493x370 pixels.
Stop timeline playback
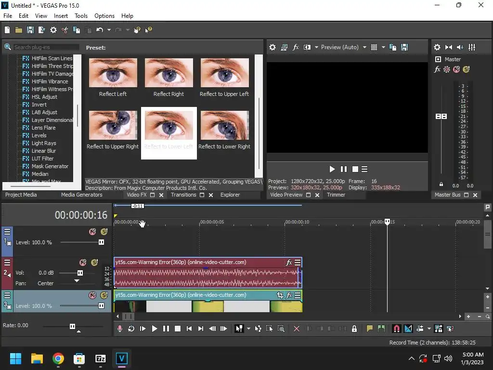pyautogui.click(x=177, y=329)
